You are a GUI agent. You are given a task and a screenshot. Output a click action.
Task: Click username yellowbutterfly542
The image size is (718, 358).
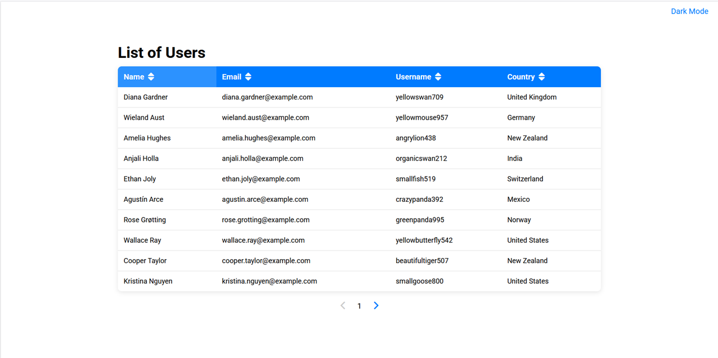click(424, 241)
